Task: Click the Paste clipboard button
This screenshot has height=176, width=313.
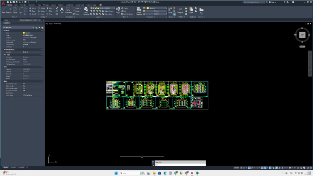Action: (191, 10)
